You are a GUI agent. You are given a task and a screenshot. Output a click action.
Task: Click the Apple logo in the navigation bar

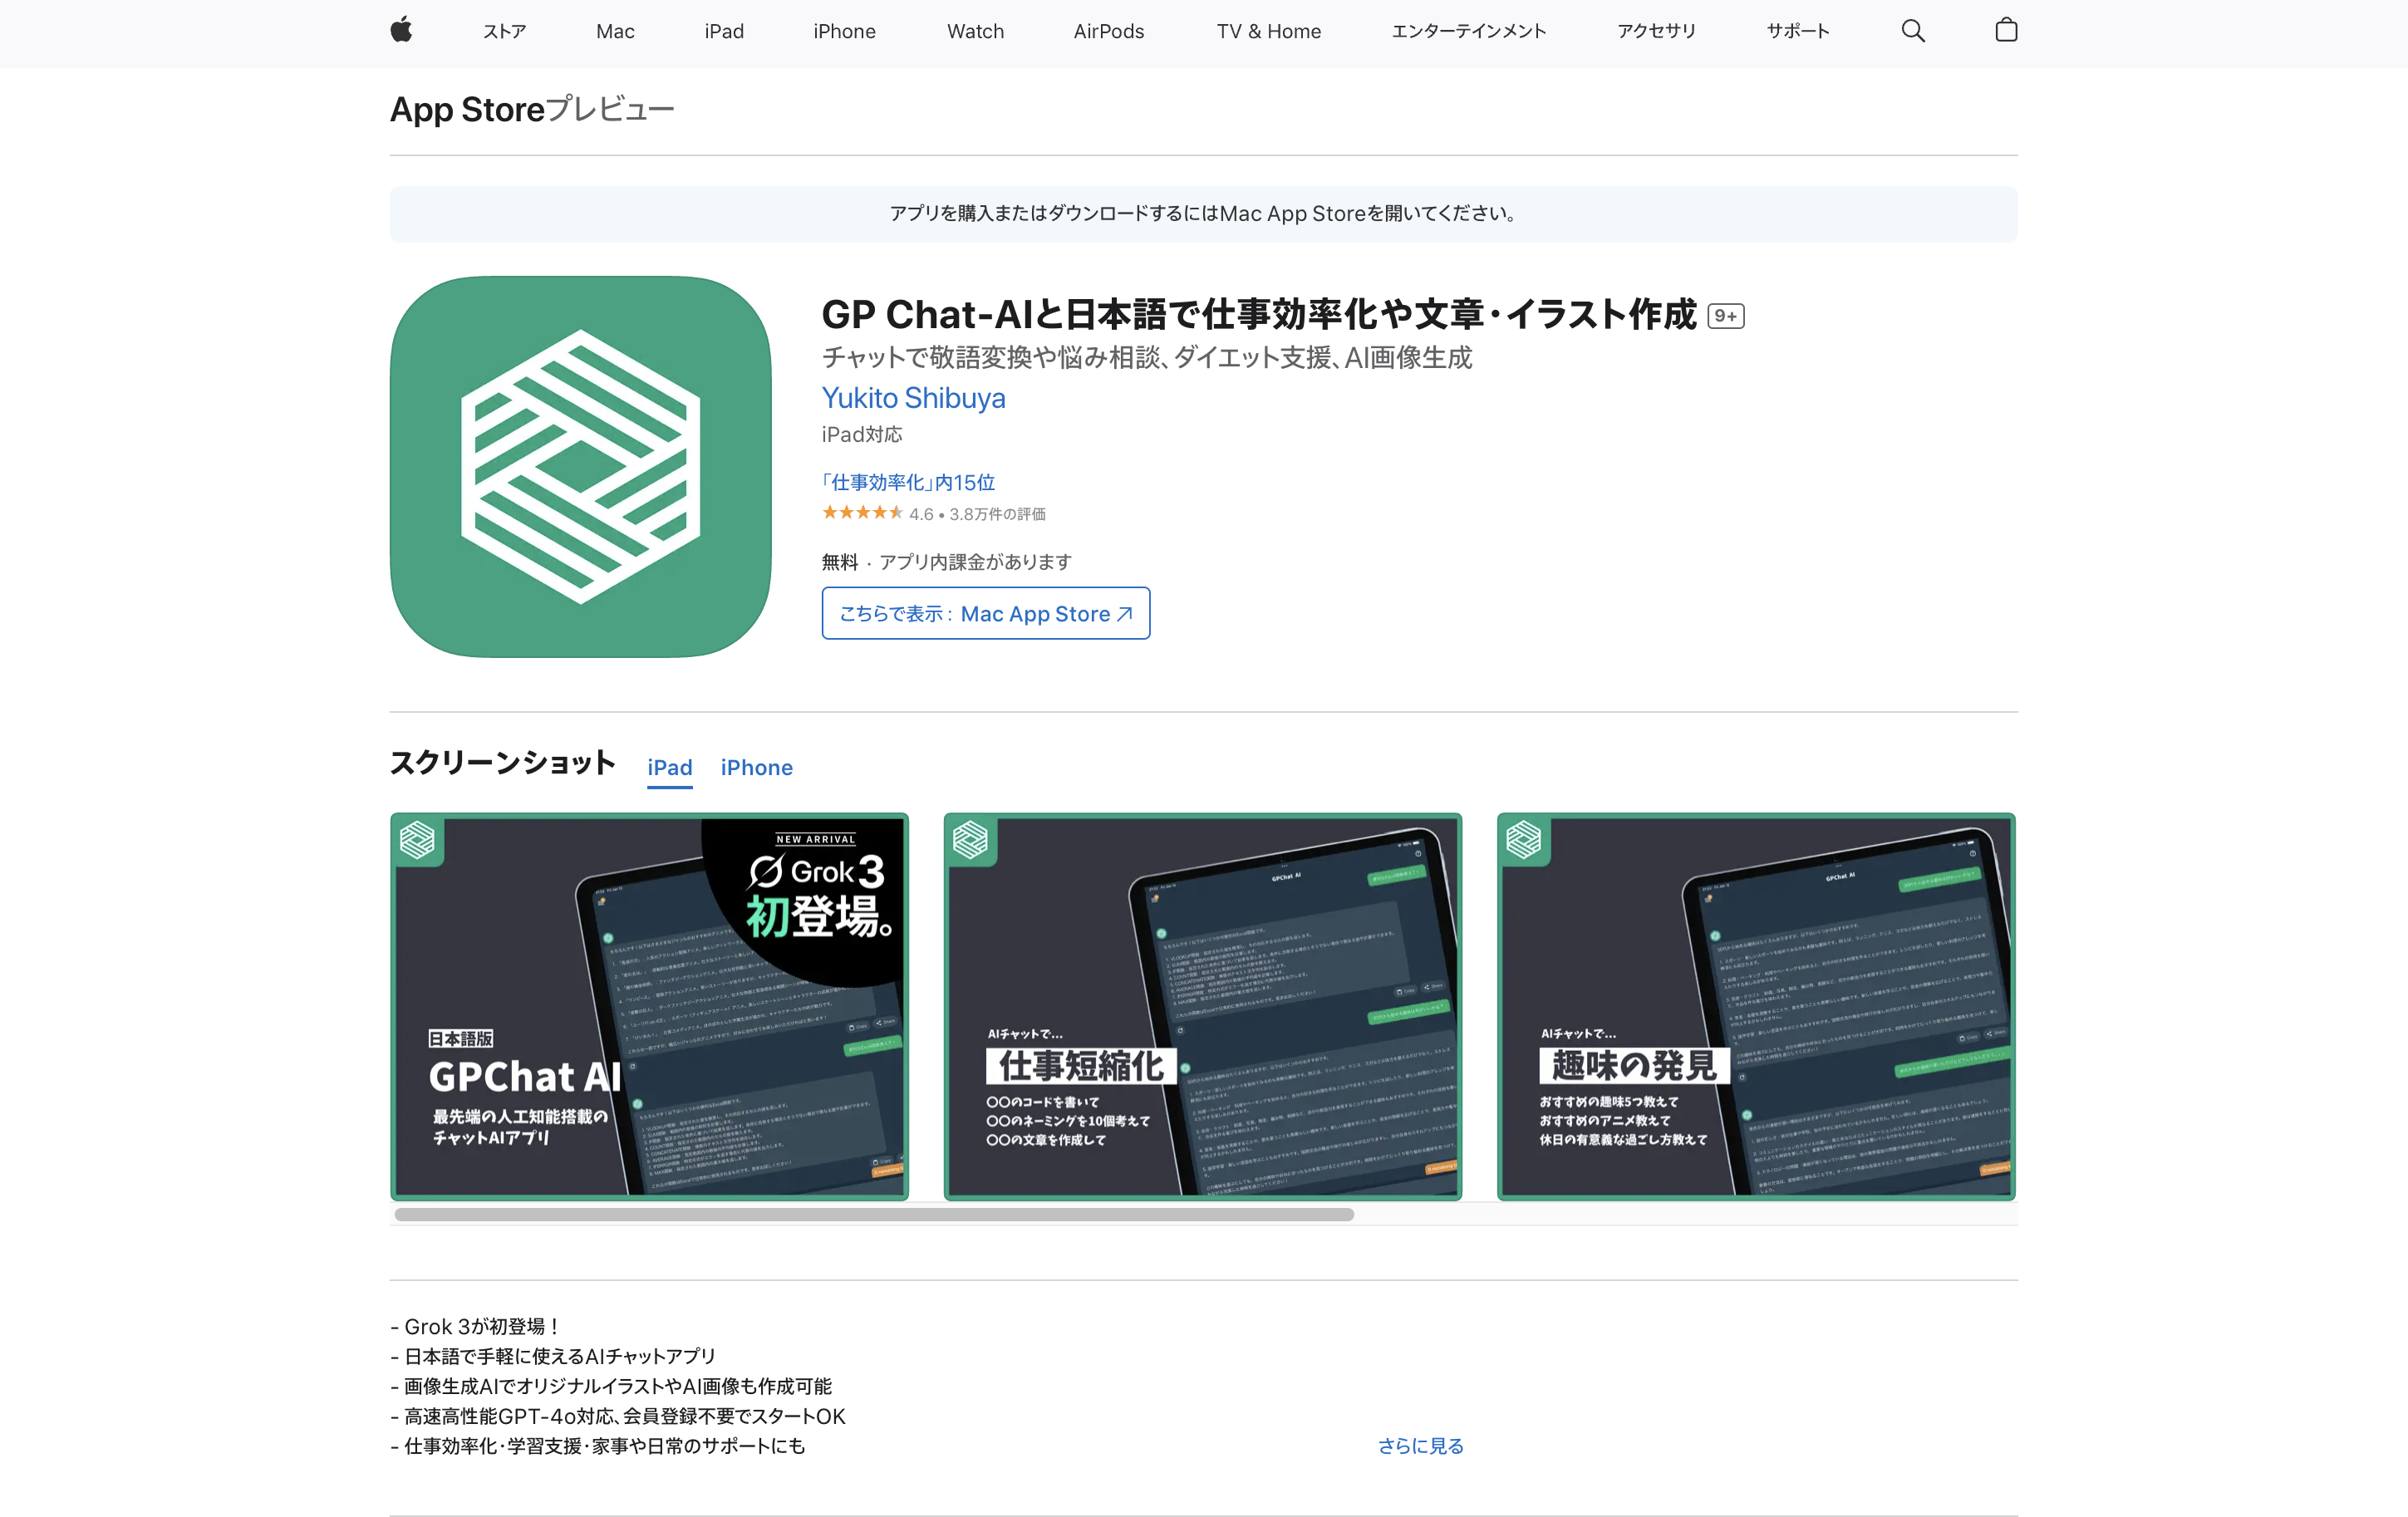pyautogui.click(x=402, y=30)
